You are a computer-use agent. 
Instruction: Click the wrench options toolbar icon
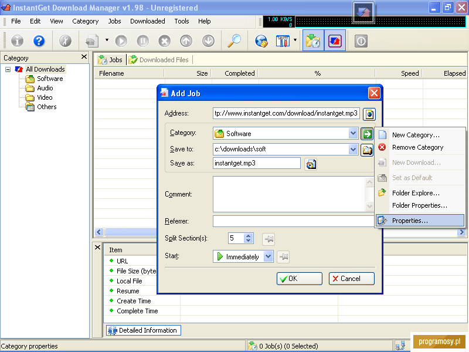point(65,40)
